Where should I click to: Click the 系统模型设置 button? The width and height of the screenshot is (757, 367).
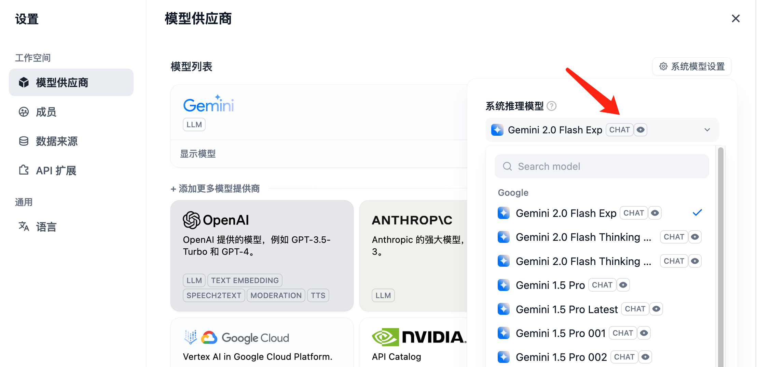692,66
